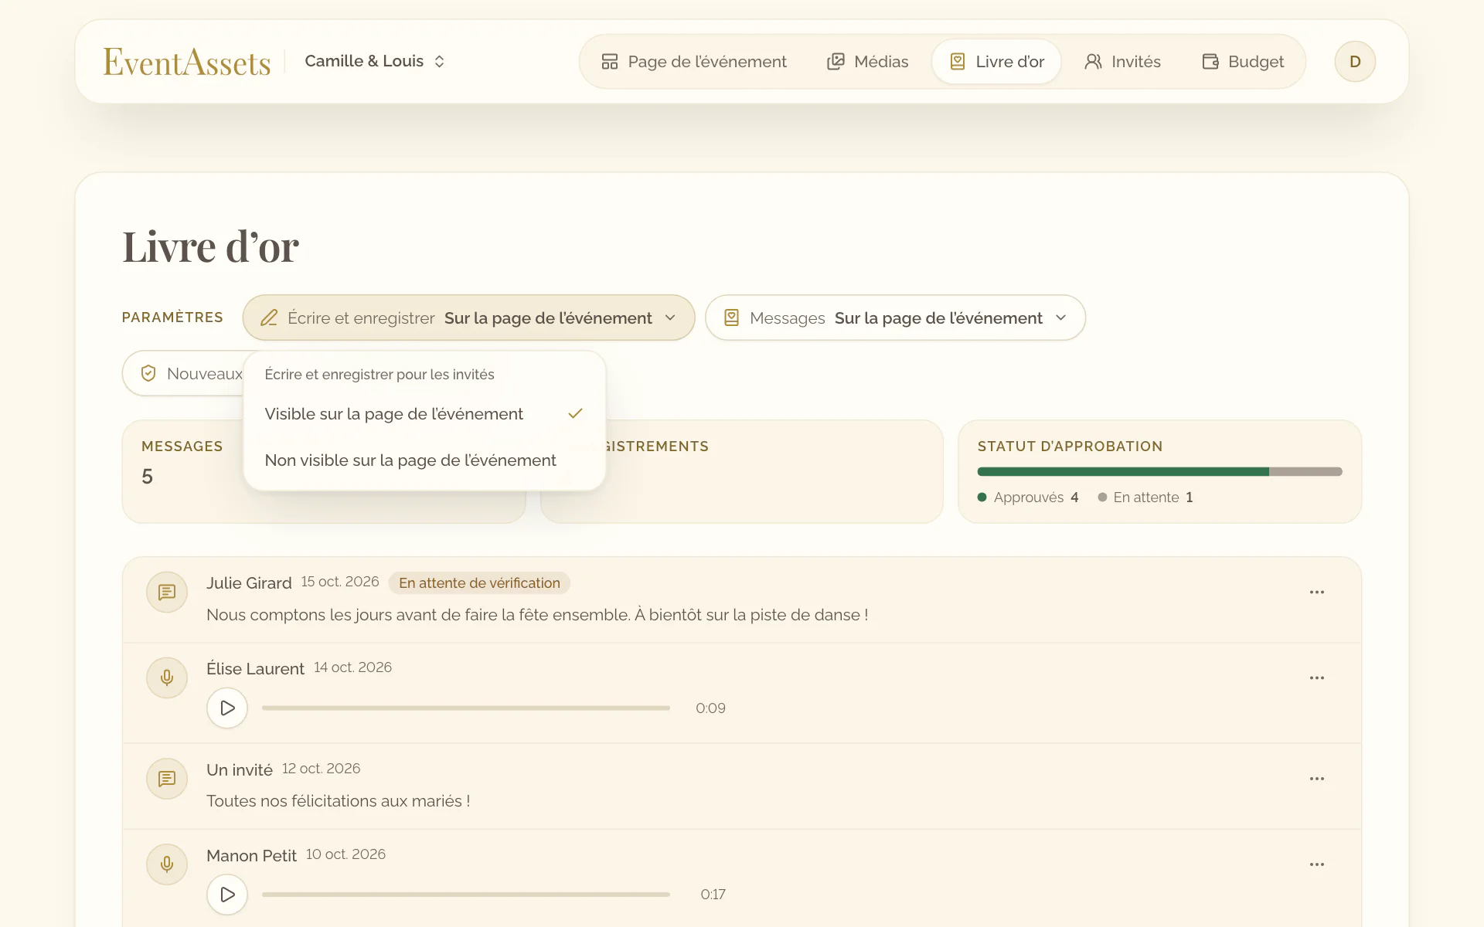Play Élise Laurent's audio recording
1484x927 pixels.
point(227,708)
